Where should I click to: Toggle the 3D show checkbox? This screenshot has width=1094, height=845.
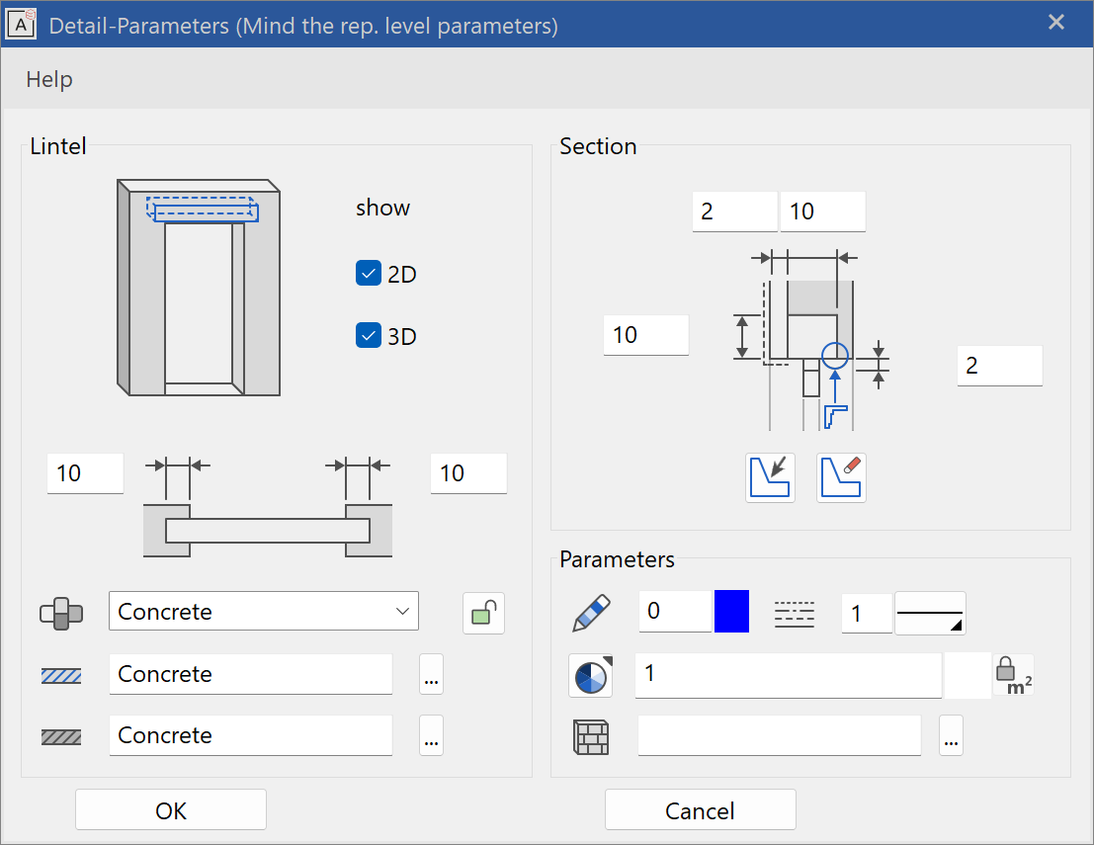(x=369, y=336)
